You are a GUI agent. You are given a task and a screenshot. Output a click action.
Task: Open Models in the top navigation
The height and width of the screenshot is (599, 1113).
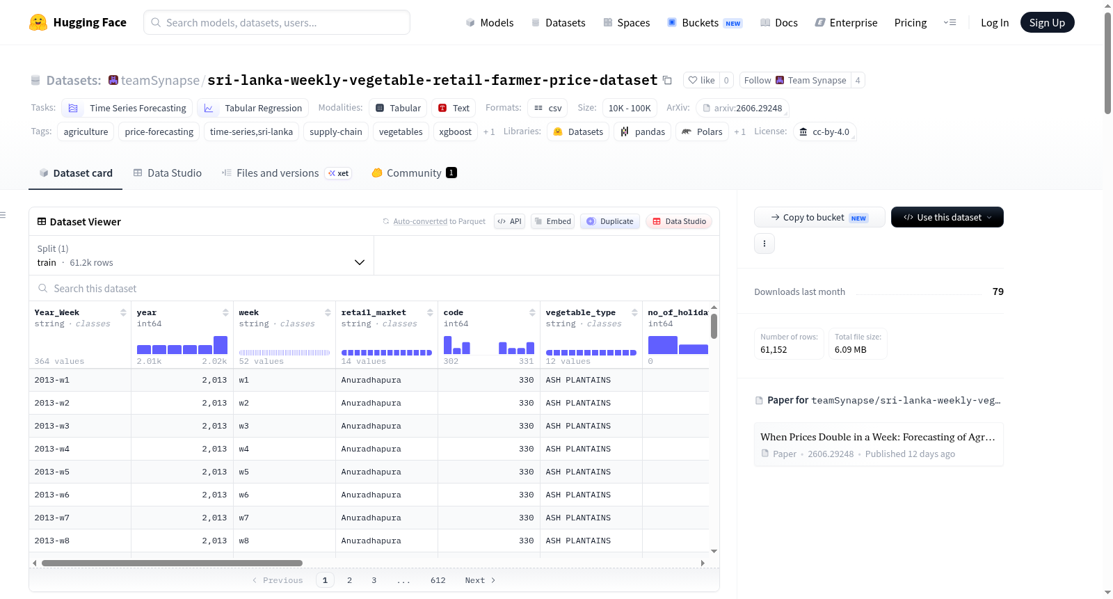(x=490, y=22)
